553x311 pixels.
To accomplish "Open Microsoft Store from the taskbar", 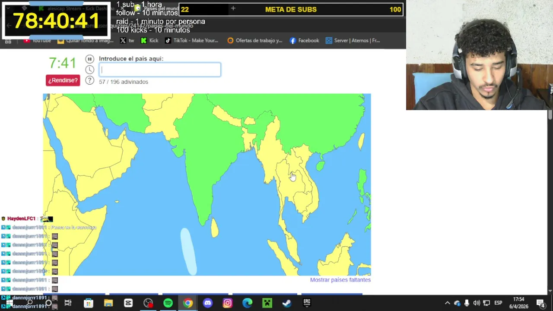I will click(88, 303).
